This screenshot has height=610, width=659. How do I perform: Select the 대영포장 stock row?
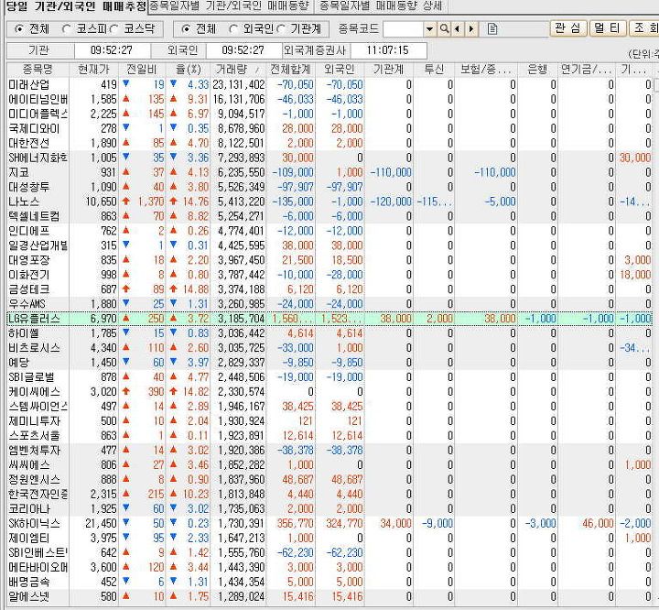(x=329, y=260)
